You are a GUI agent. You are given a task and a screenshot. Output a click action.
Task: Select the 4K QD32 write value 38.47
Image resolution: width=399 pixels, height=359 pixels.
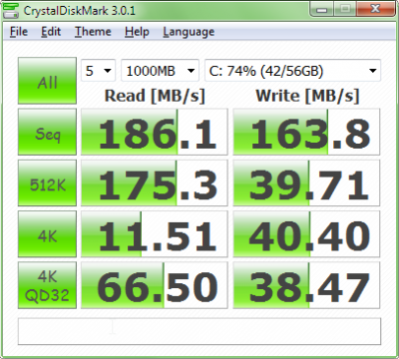click(x=306, y=285)
